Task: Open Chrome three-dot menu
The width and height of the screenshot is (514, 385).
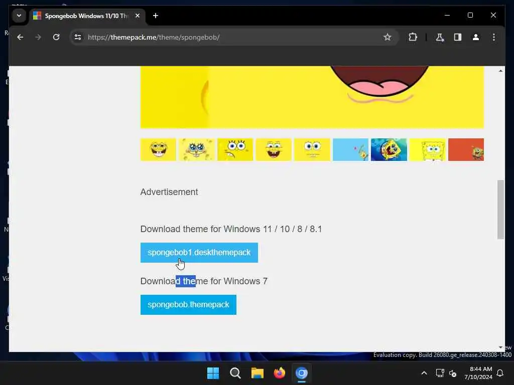Action: click(494, 37)
